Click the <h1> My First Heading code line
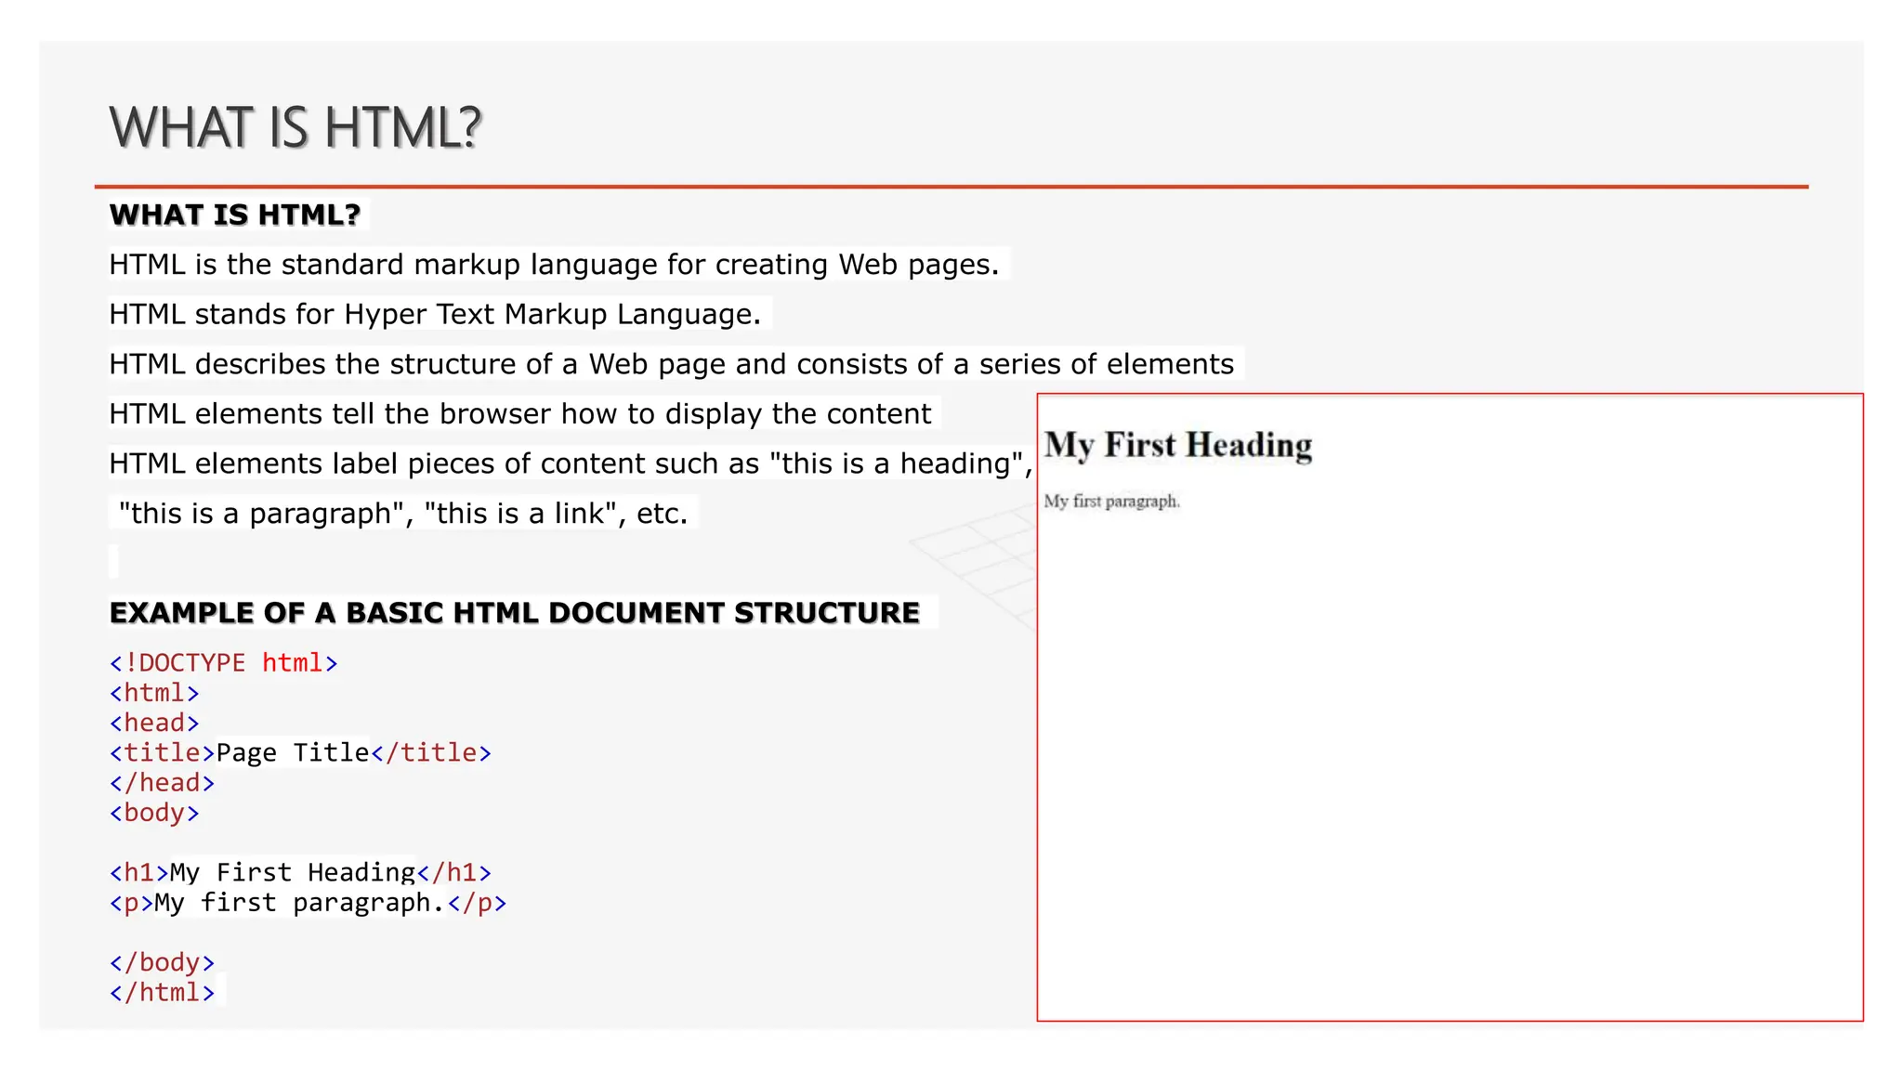The width and height of the screenshot is (1903, 1070). [299, 873]
